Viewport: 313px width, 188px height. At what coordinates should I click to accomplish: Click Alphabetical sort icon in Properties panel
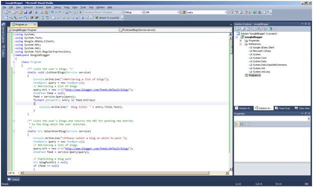coord(242,124)
